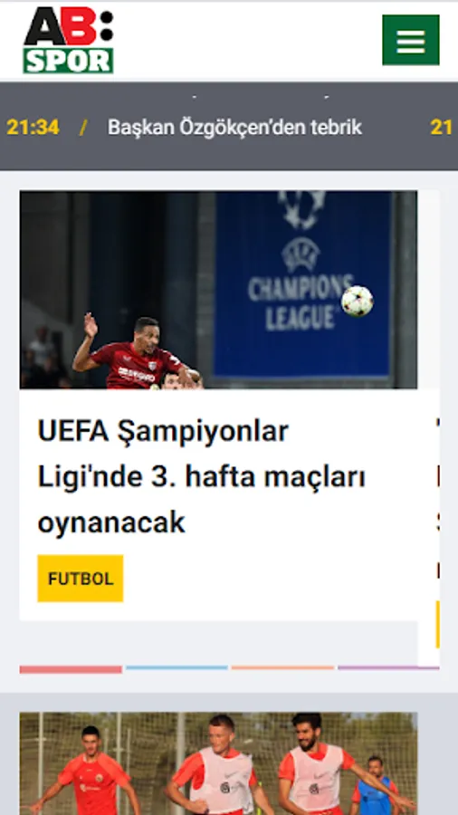Viewport: 458px width, 815px height.
Task: Click the yellow tag on the next slide card
Action: point(438,624)
